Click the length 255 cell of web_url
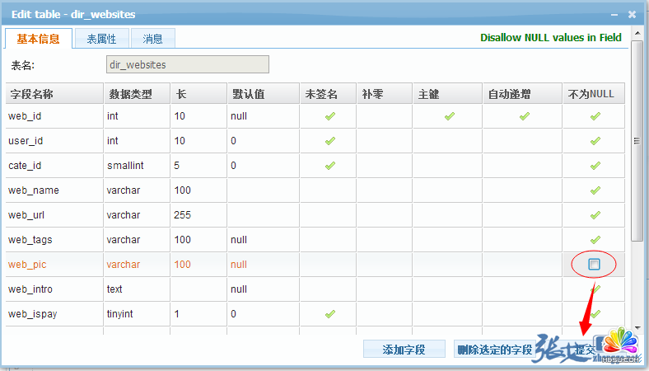The image size is (649, 371). click(x=198, y=215)
